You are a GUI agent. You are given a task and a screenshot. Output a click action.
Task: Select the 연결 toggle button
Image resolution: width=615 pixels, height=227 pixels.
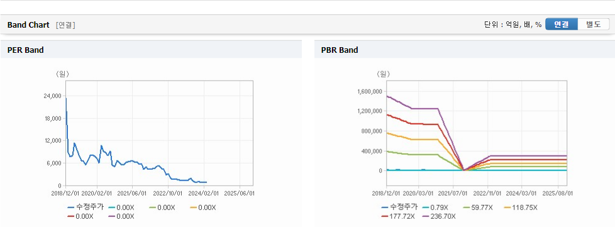click(x=562, y=25)
